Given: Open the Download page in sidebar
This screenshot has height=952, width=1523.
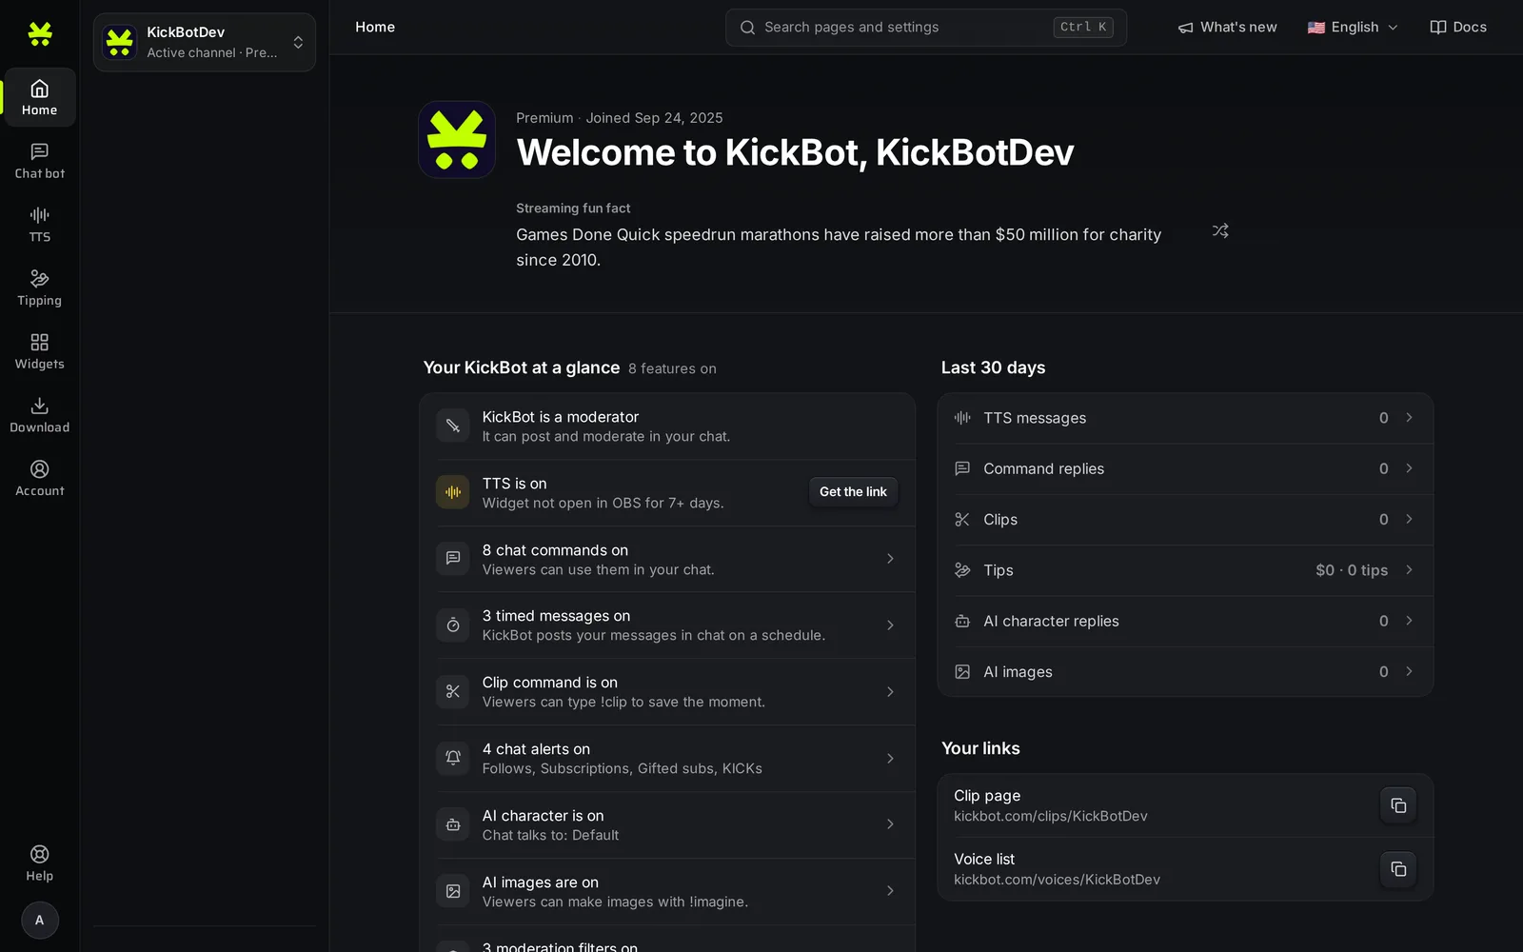Looking at the screenshot, I should pos(39,415).
